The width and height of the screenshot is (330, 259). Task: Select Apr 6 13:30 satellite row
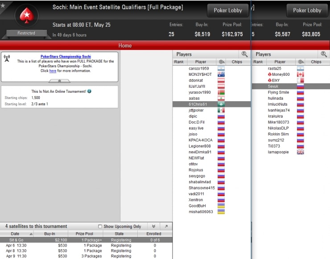86,245
